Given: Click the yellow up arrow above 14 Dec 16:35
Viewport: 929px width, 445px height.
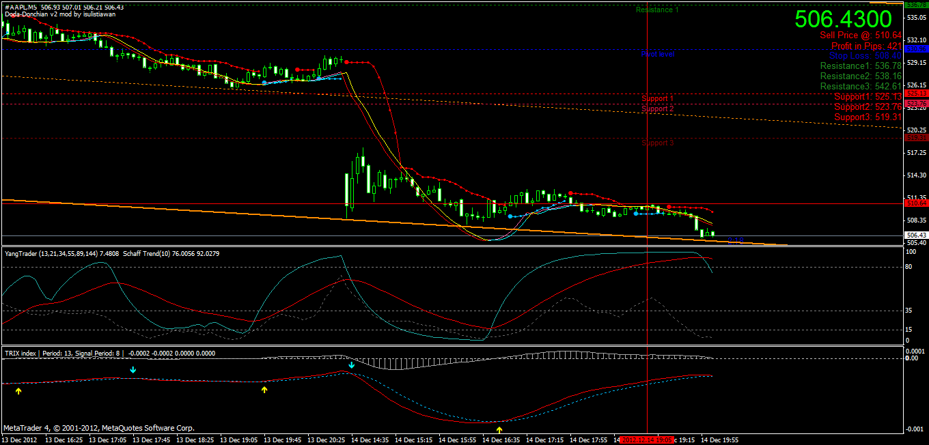Looking at the screenshot, I should [499, 430].
